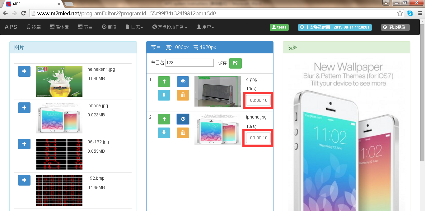Screen dimensions: 425x211
Task: Open the 终端 nav item
Action: coord(34,27)
